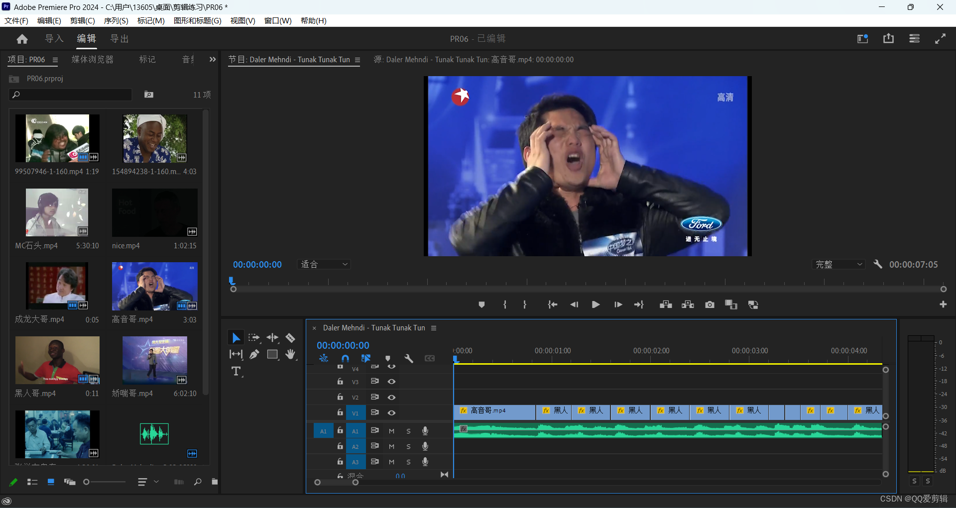Open playback resolution dropdown showing 完整

(x=838, y=264)
